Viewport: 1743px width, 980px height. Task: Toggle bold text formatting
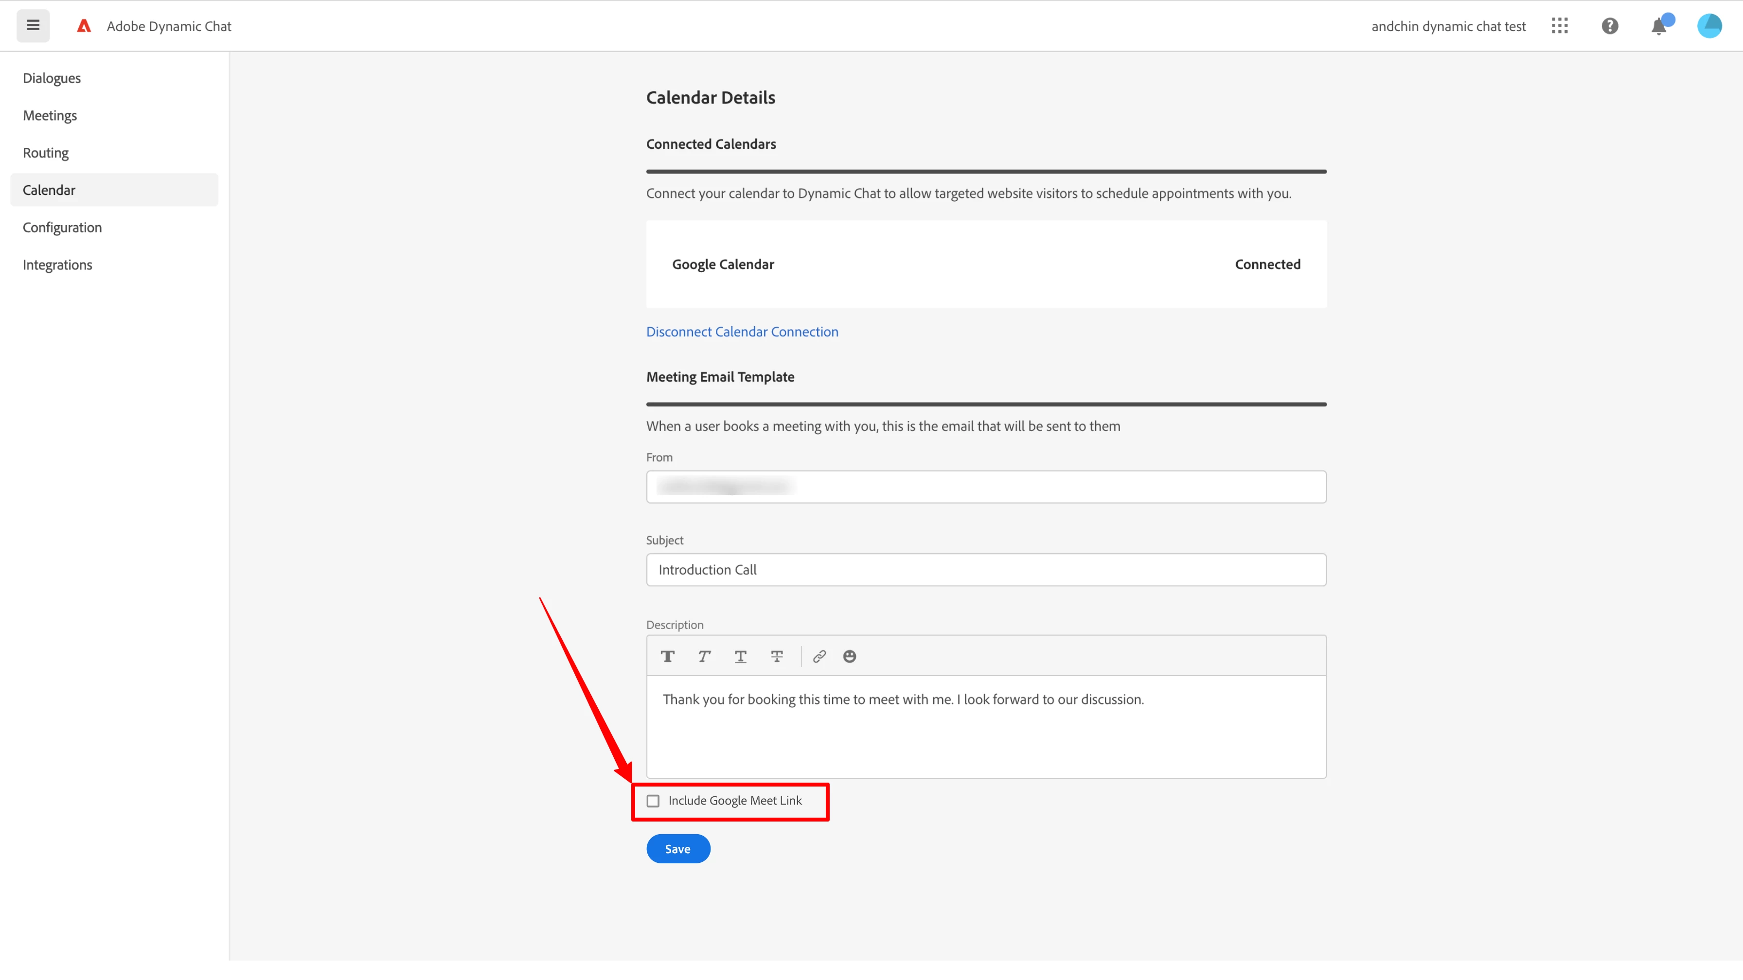tap(667, 656)
